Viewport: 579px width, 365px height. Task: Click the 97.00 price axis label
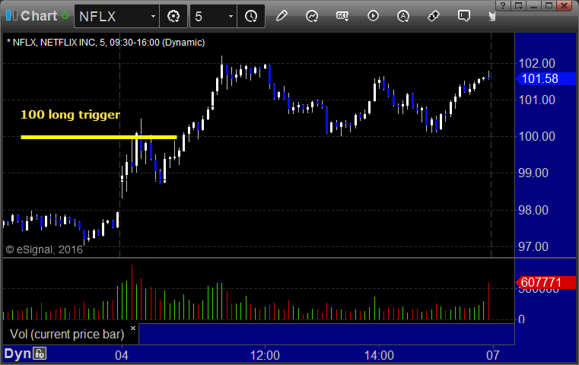(x=533, y=246)
